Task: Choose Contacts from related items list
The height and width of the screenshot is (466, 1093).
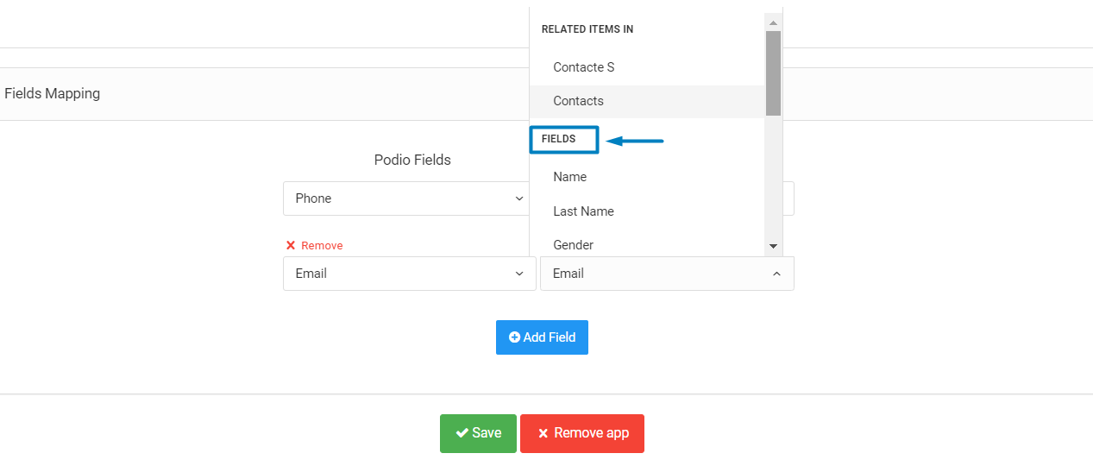Action: [578, 101]
